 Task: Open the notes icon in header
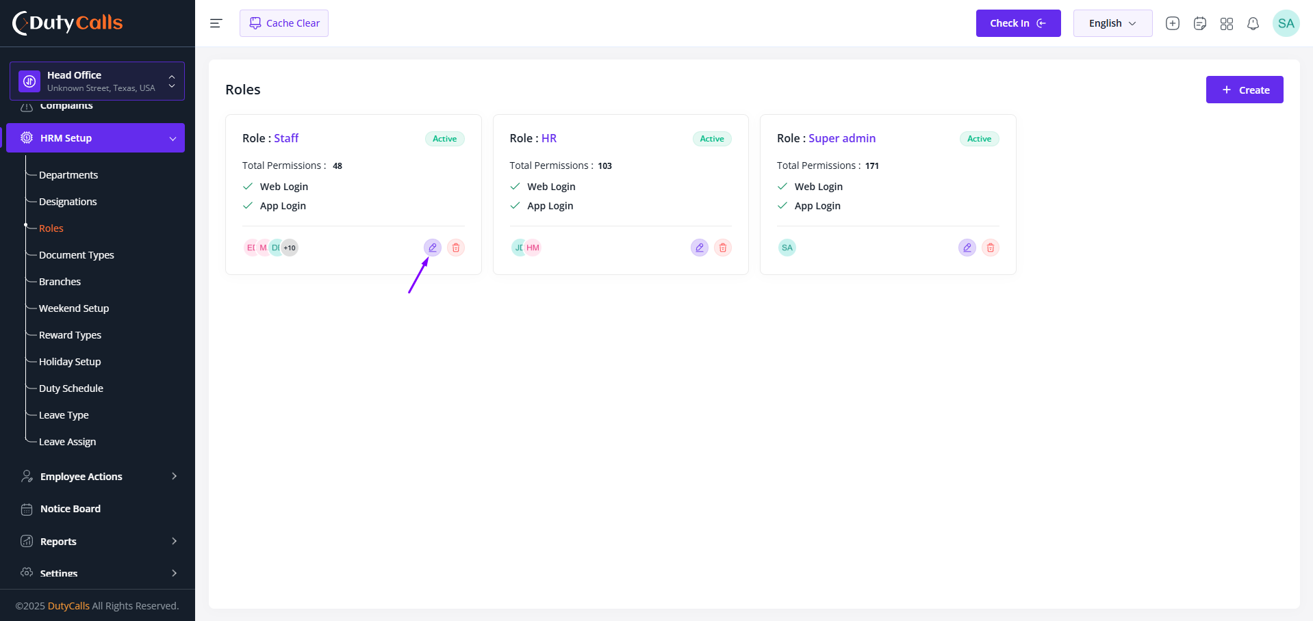pyautogui.click(x=1200, y=23)
